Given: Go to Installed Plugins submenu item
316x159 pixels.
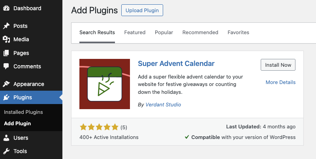Looking at the screenshot, I should [23, 112].
